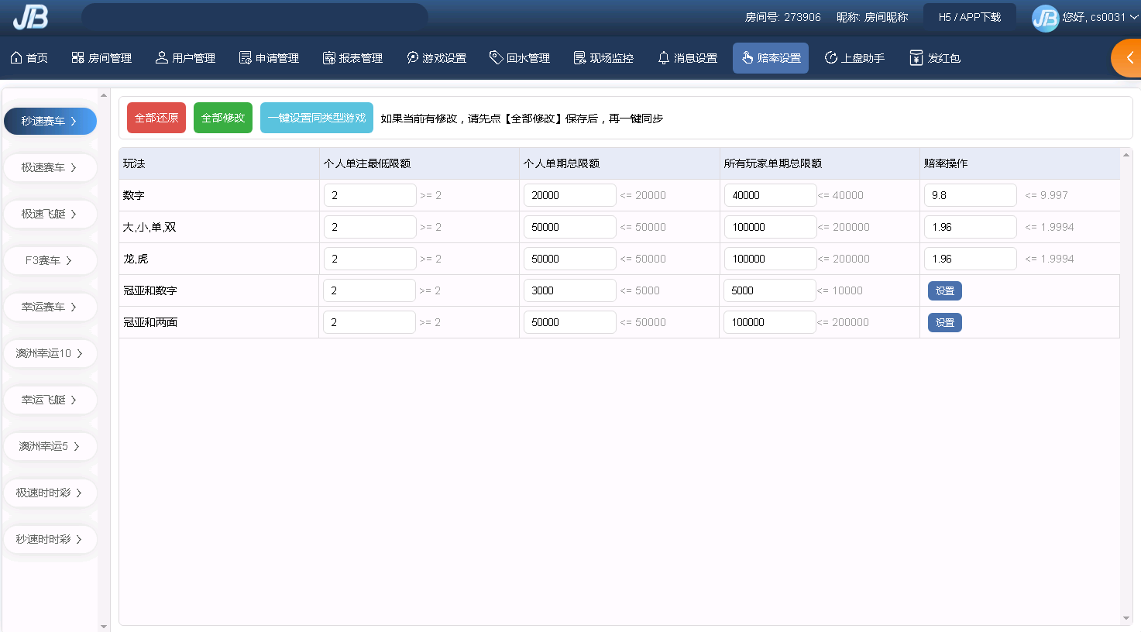Click the green 全部修改 button

tap(223, 118)
